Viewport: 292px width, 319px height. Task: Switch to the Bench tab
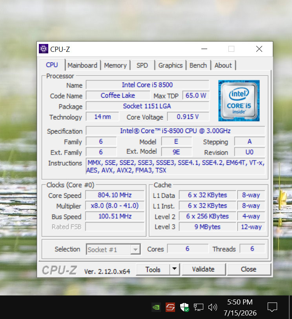click(198, 65)
